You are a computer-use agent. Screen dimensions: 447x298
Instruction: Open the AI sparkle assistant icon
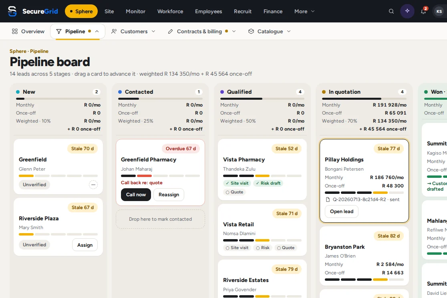[407, 11]
